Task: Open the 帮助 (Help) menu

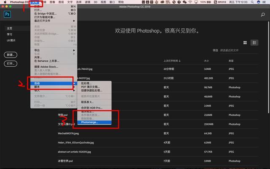Action: pos(121,2)
